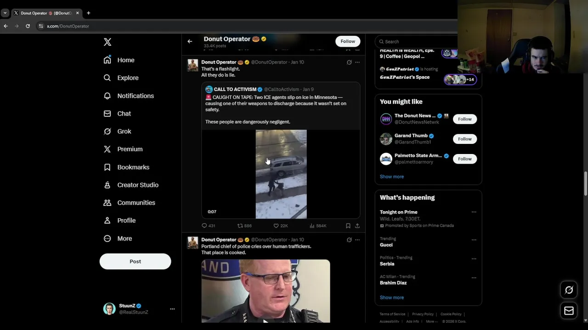Open the Grok icon on the Portland post
Screen dimensions: 588x330
349,240
